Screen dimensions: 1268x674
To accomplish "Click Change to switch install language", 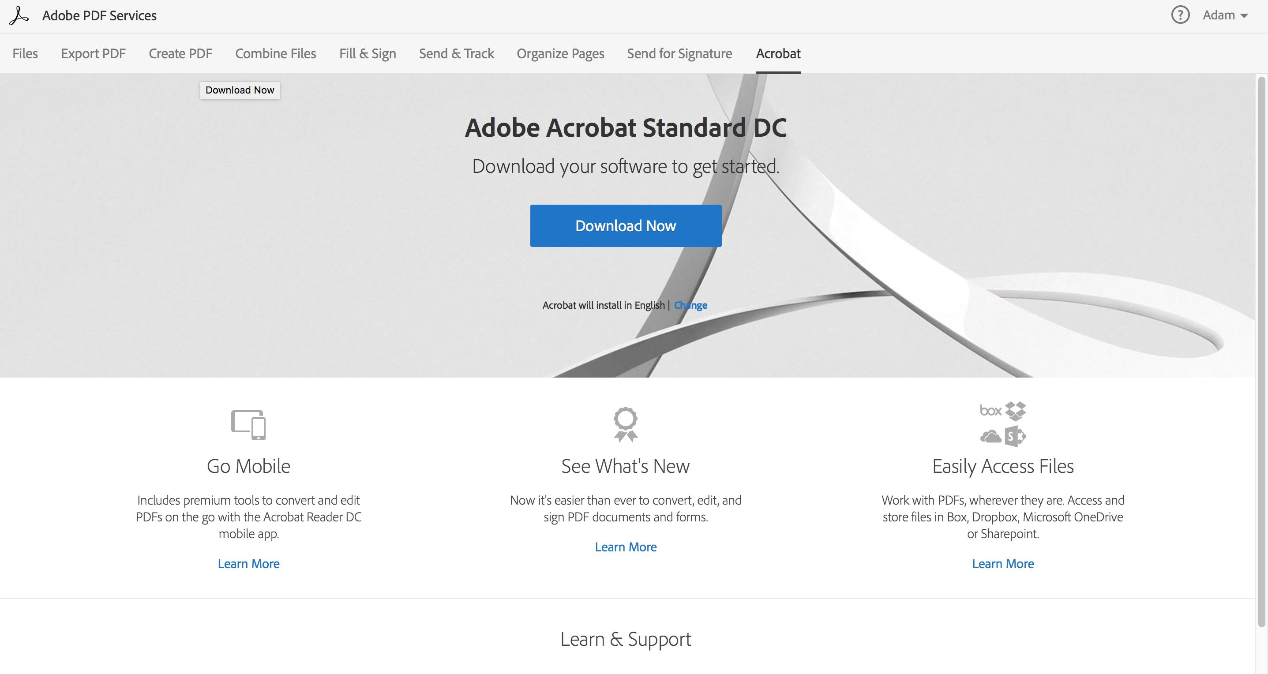I will (x=690, y=305).
